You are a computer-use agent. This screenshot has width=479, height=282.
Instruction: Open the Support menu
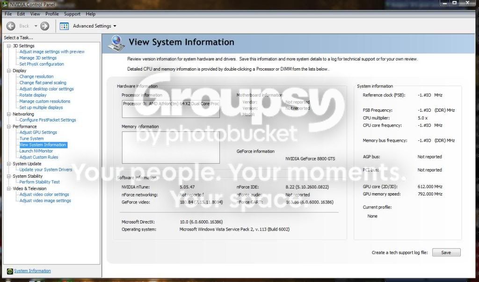pyautogui.click(x=72, y=14)
